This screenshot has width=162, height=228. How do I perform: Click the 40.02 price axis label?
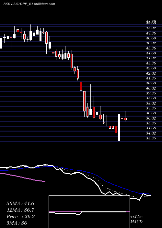[151, 88]
